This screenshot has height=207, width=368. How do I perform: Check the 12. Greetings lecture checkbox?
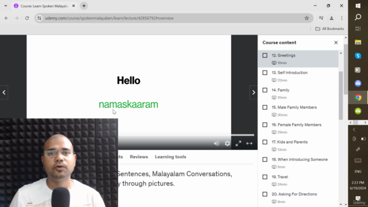pyautogui.click(x=264, y=55)
